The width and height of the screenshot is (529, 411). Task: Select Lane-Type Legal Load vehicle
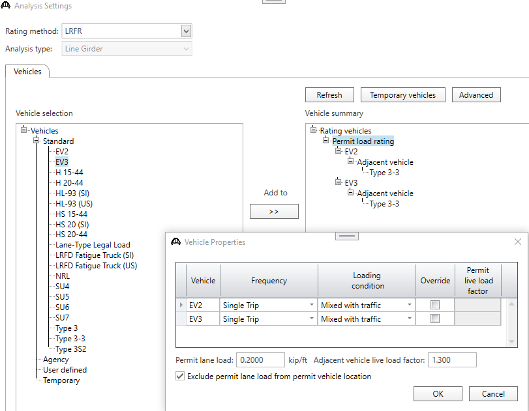[93, 245]
